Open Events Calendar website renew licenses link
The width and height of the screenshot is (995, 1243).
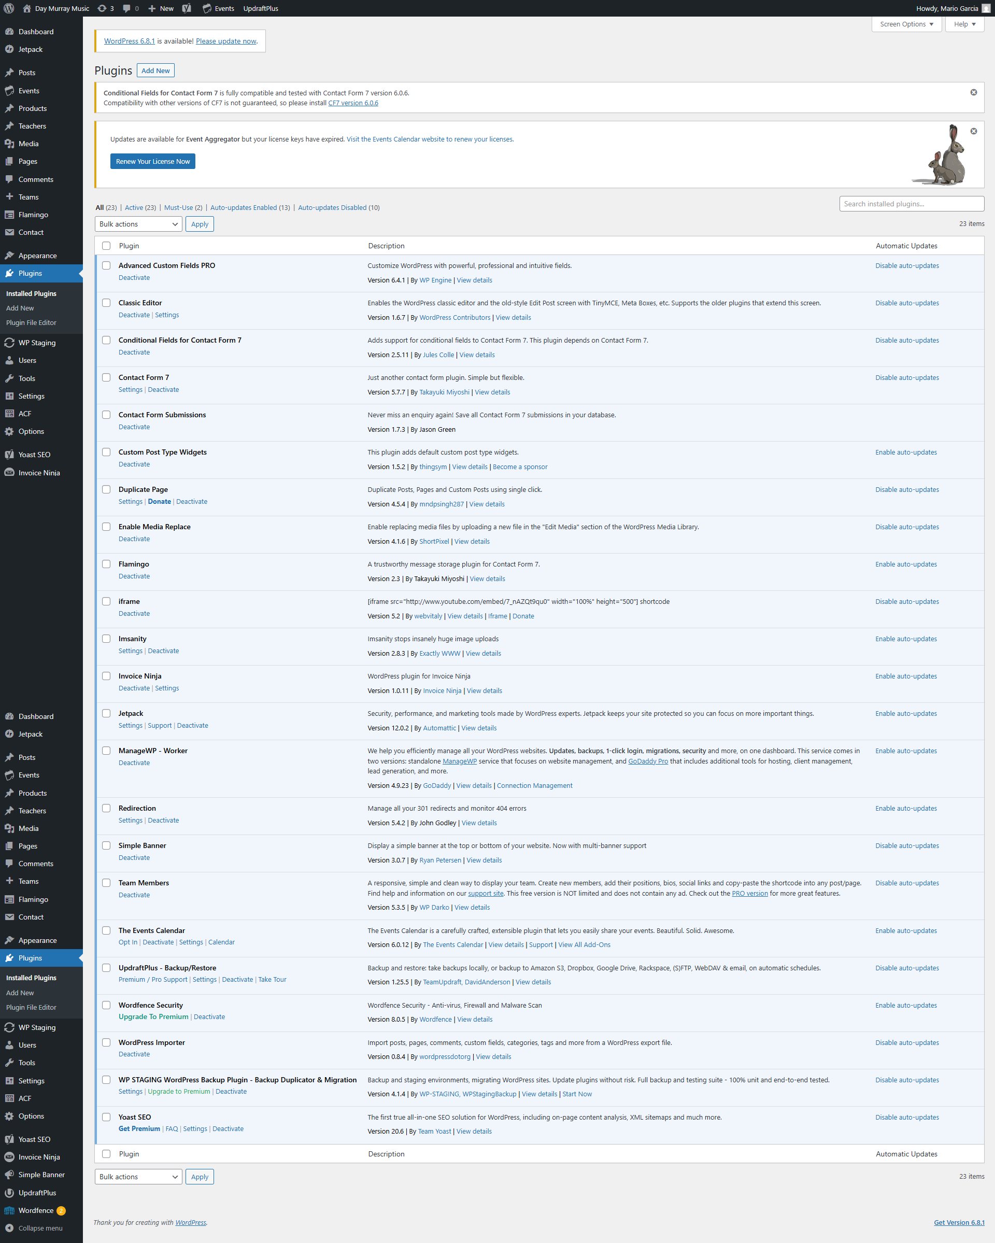(430, 139)
